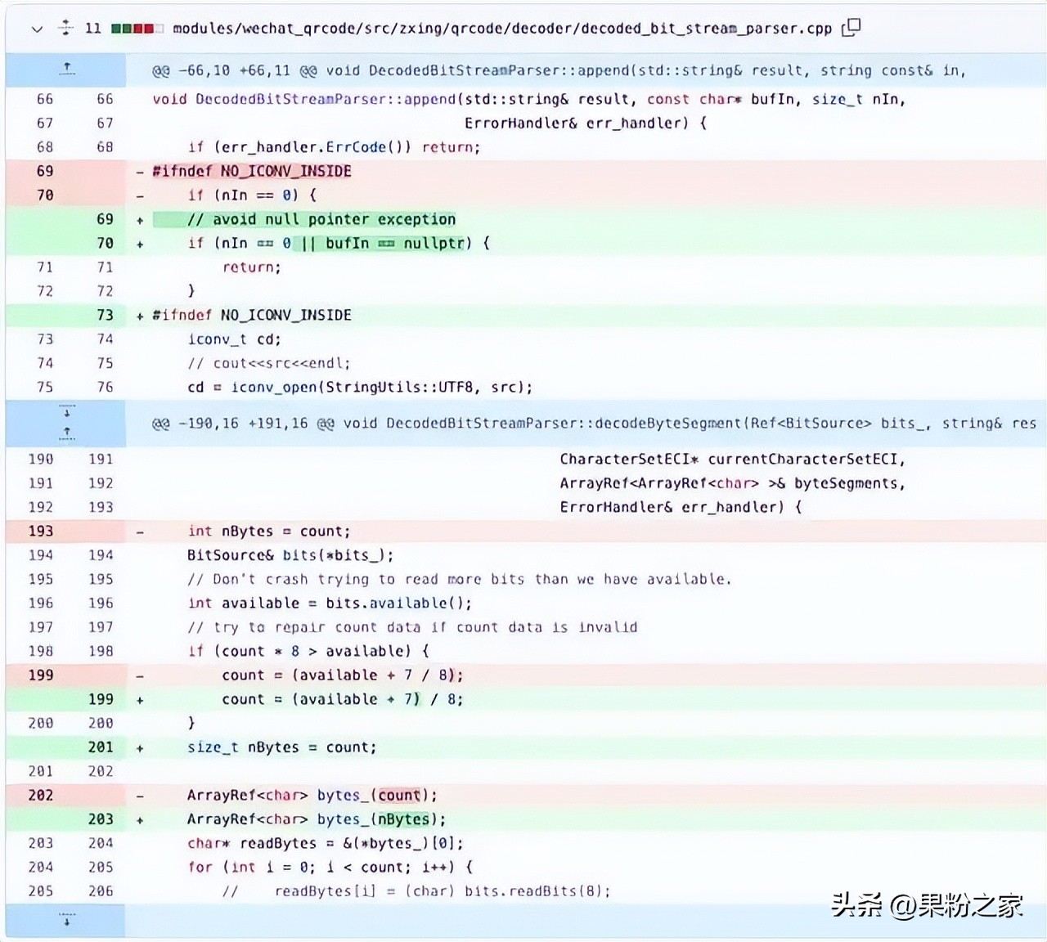1047x942 pixels.
Task: Click the line "BitSource& bits(*bits_);"
Action: click(291, 555)
